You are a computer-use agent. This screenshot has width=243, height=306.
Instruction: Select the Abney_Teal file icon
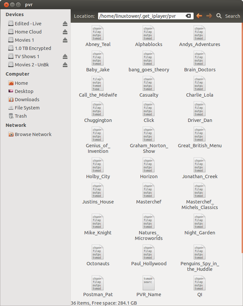[x=98, y=33]
